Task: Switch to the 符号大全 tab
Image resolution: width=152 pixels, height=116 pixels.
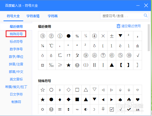Action: pos(13,16)
